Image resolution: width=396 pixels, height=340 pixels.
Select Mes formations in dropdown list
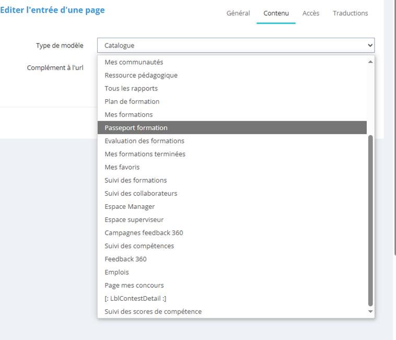tap(129, 114)
